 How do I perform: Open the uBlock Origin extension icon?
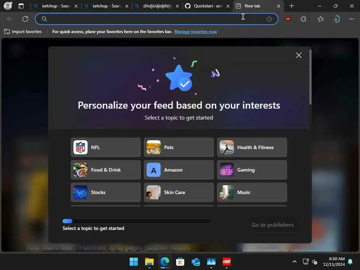(288, 19)
